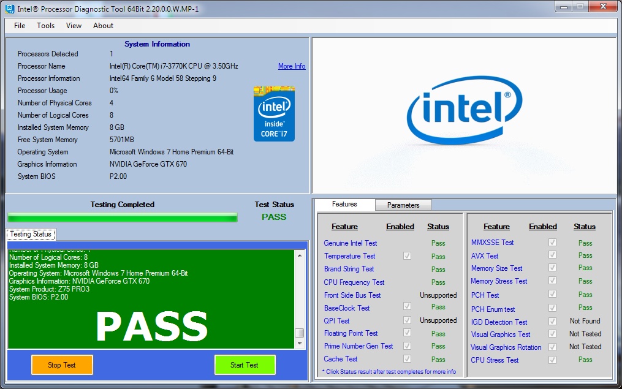This screenshot has height=389, width=622.
Task: Open the More Info link
Action: click(x=292, y=66)
